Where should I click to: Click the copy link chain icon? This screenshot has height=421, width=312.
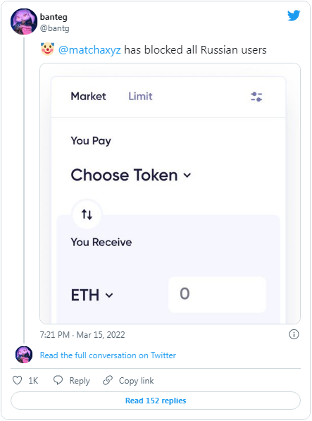click(x=108, y=380)
